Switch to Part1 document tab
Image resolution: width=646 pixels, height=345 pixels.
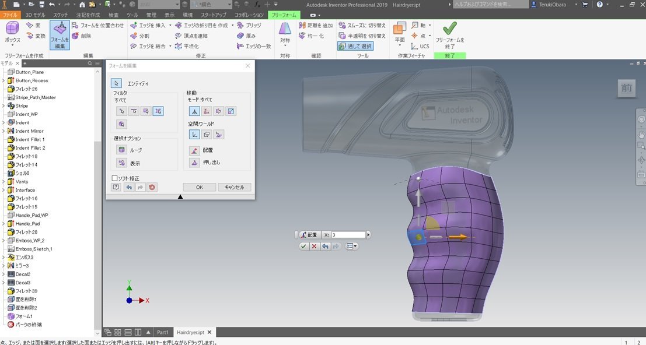163,332
